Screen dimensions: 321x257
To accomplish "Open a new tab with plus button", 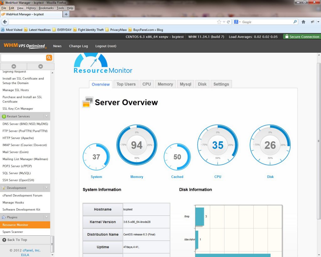I will pos(66,14).
